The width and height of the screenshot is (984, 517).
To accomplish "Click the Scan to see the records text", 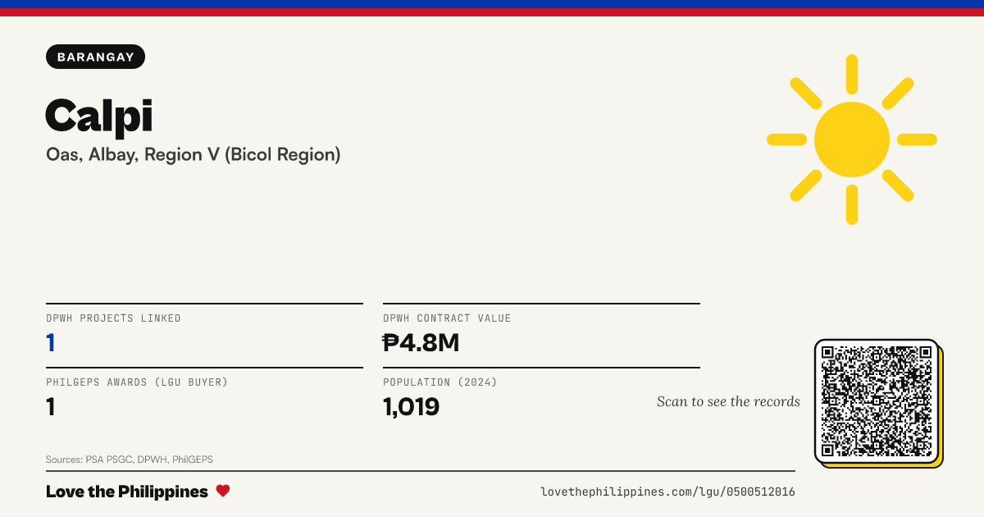I will pyautogui.click(x=728, y=401).
